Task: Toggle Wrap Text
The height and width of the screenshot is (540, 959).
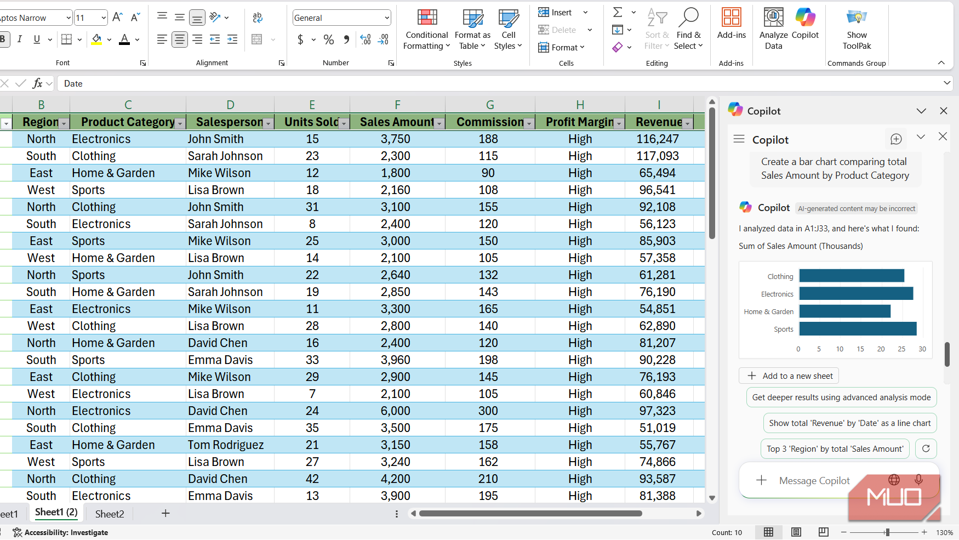Action: pos(258,18)
